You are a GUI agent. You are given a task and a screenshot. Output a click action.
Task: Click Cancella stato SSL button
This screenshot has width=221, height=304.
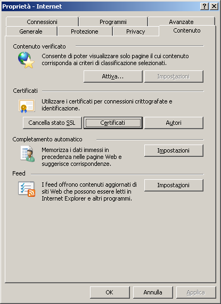click(52, 123)
